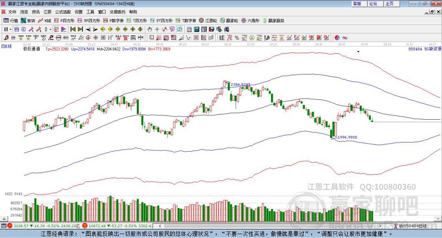Open the P四方形 tool
Screen dimensions: 442x238
(x=64, y=21)
